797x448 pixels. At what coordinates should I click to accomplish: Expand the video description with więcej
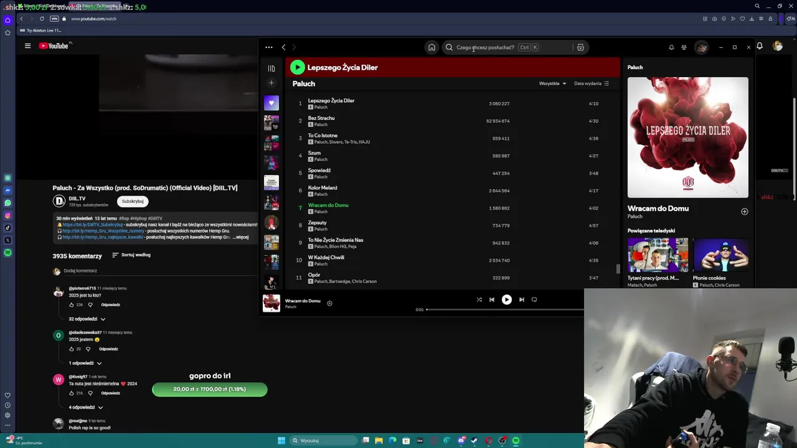[x=240, y=237]
